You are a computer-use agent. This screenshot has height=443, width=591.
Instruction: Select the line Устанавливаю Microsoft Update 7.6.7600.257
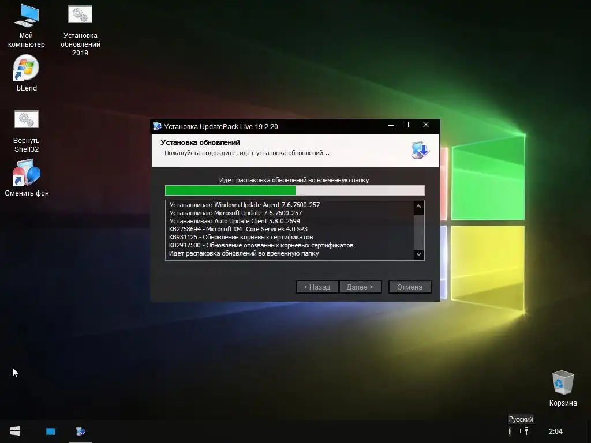[x=235, y=213]
